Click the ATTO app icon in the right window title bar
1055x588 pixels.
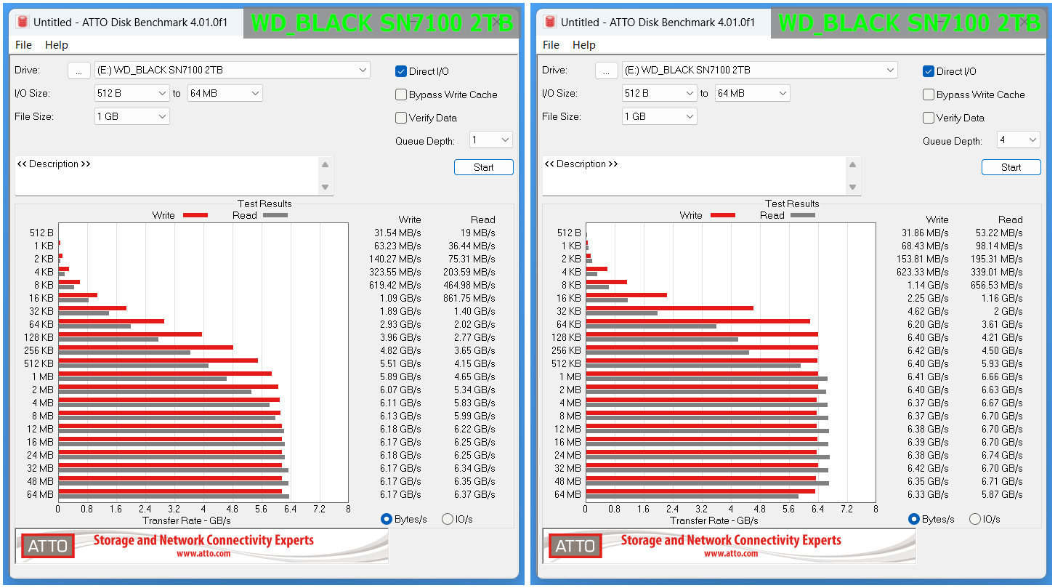click(550, 23)
